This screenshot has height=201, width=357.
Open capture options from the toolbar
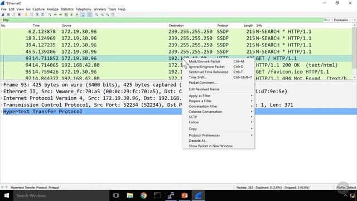[20, 15]
